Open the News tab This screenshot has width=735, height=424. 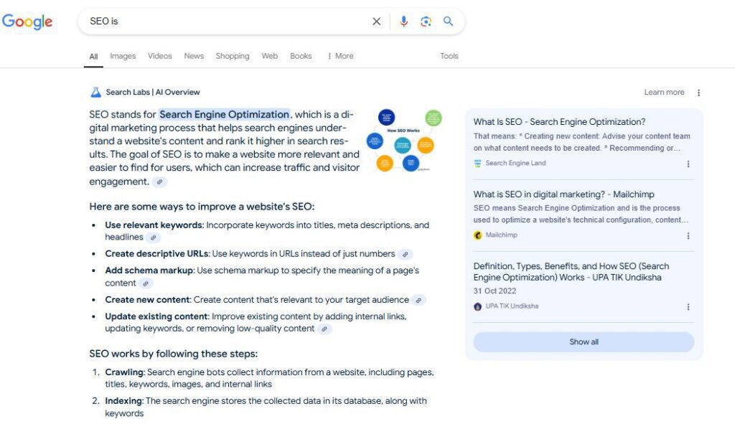coord(193,56)
